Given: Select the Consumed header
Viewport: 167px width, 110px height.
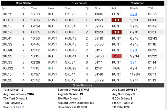Looking at the screenshot, I should (x=137, y=3).
